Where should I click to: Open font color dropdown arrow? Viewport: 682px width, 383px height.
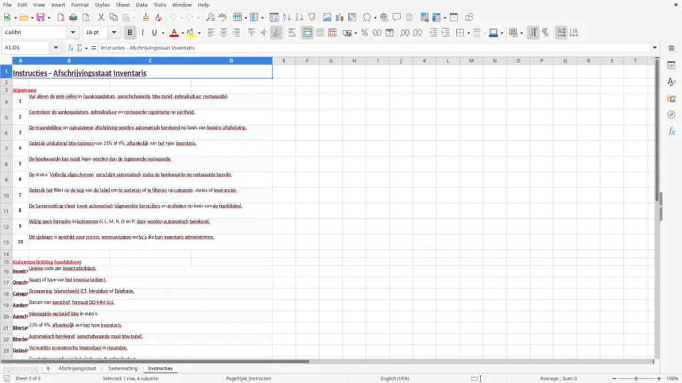coord(182,33)
